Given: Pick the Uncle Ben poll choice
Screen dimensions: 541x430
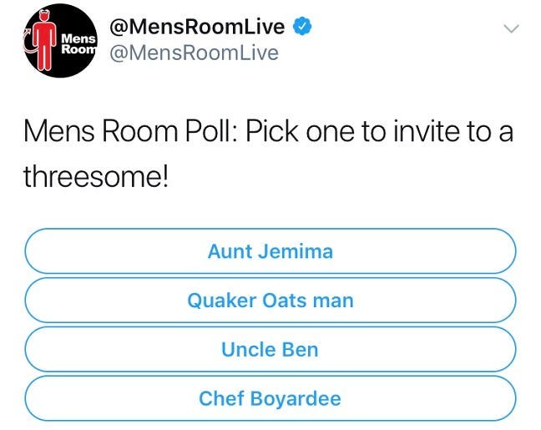Looking at the screenshot, I should 270,350.
